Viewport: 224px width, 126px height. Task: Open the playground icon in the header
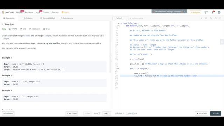point(206,13)
